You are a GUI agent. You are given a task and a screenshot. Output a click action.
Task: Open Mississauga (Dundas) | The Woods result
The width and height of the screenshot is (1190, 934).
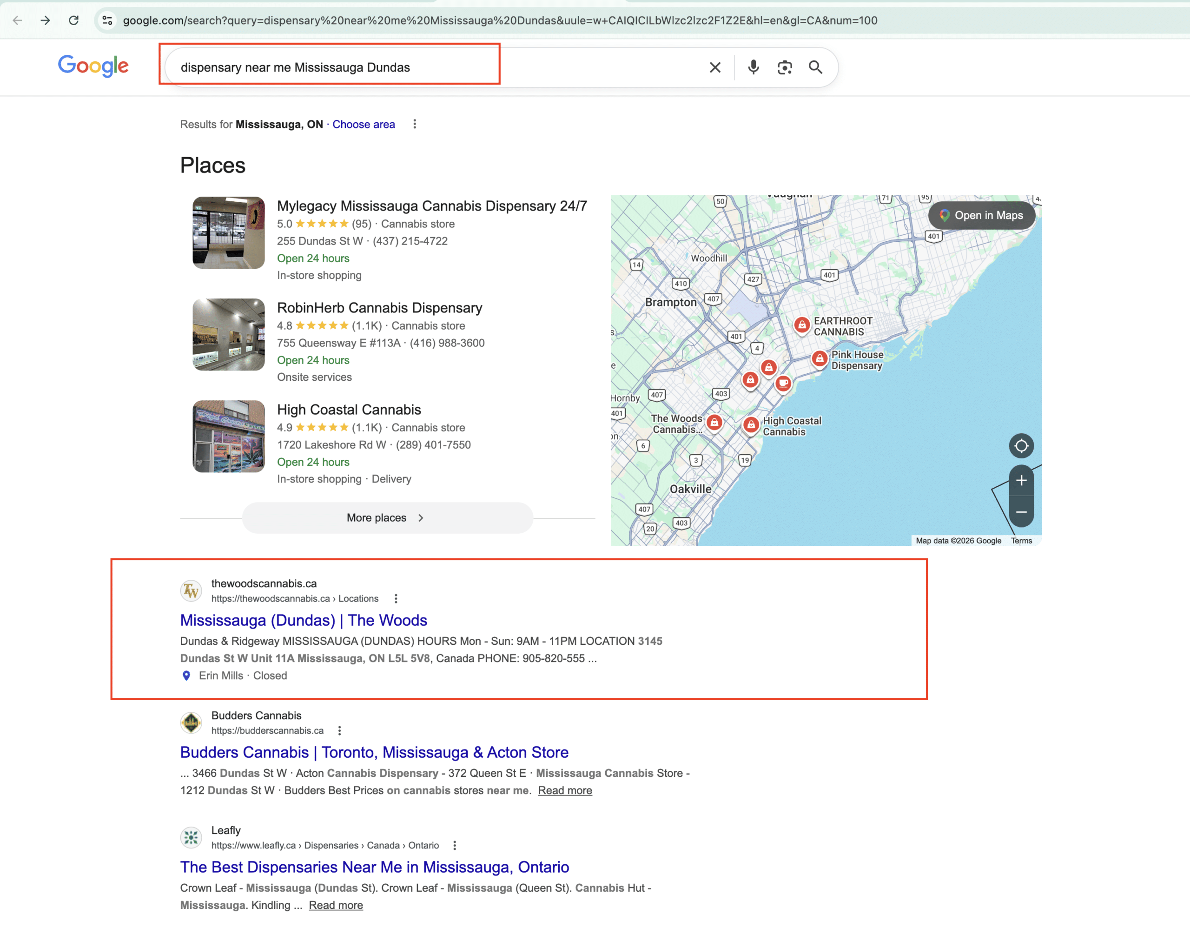pos(304,620)
